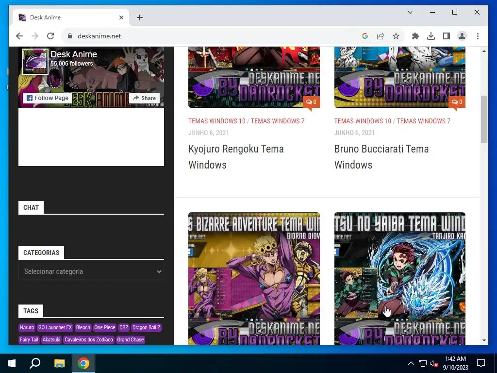Open network status tray icon
Viewport: 497px width, 373px height.
[x=423, y=363]
